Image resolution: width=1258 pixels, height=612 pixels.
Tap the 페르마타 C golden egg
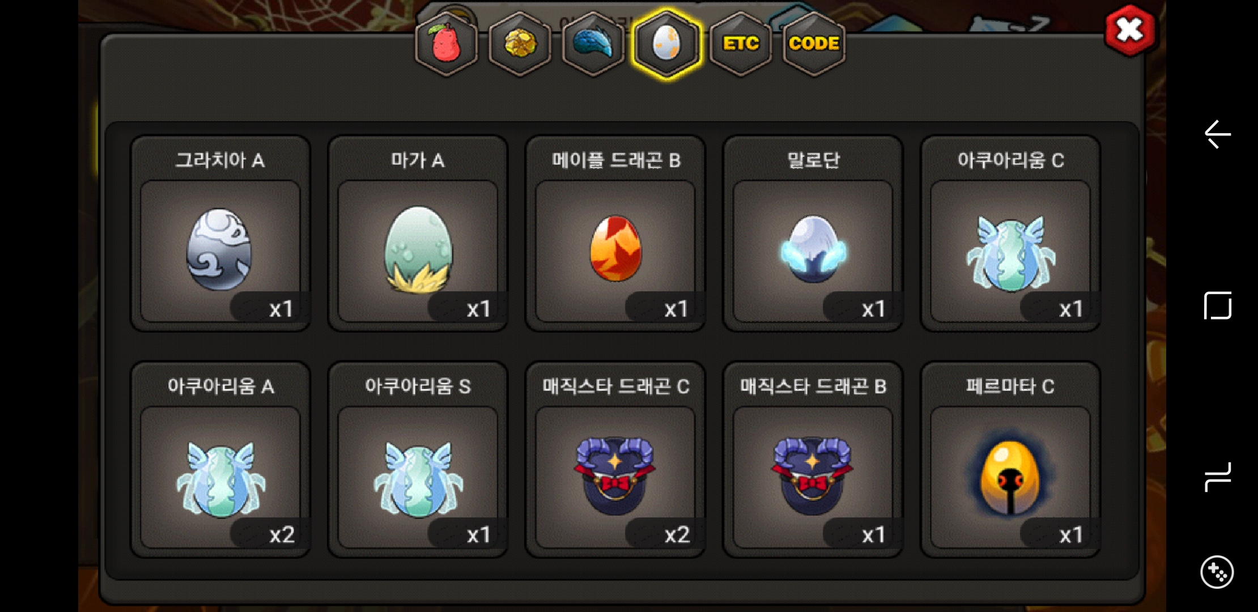[1011, 460]
